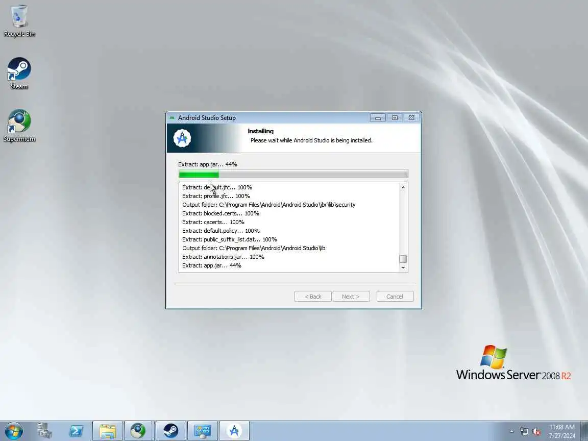588x441 pixels.
Task: Click the Cancel button in setup
Action: 395,296
